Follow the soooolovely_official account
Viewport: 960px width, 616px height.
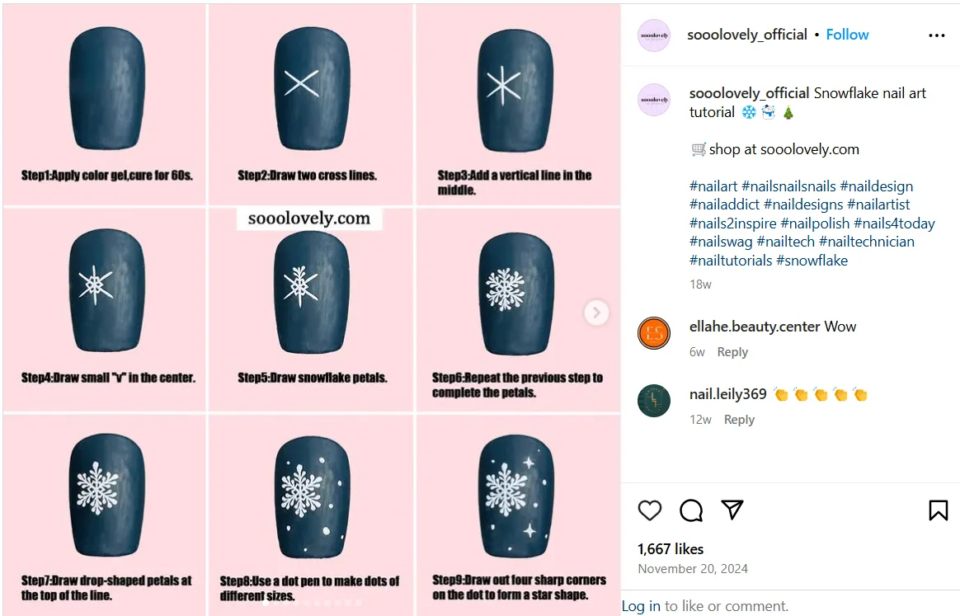click(847, 35)
